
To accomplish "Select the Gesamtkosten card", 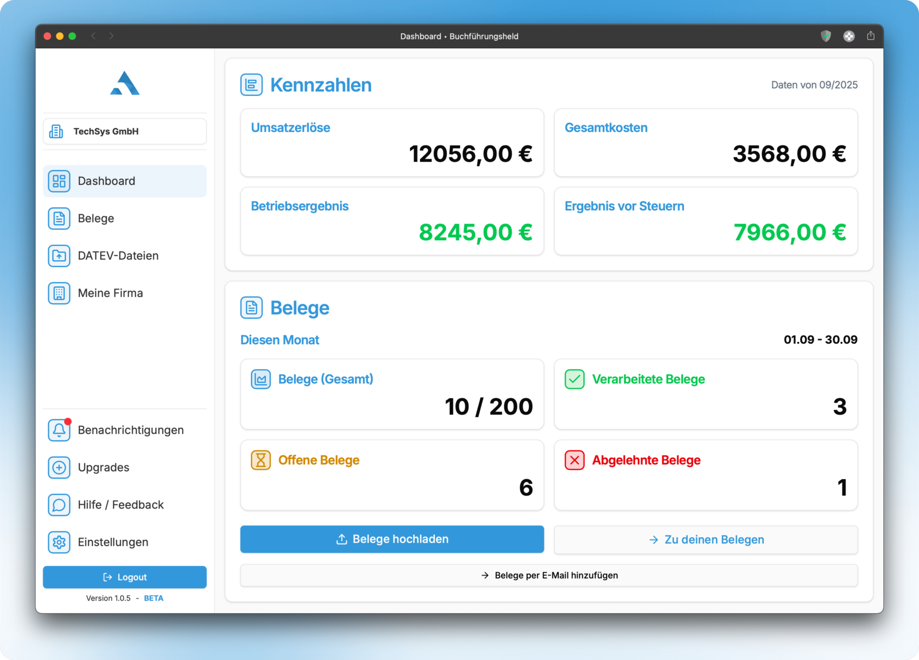I will pyautogui.click(x=706, y=143).
